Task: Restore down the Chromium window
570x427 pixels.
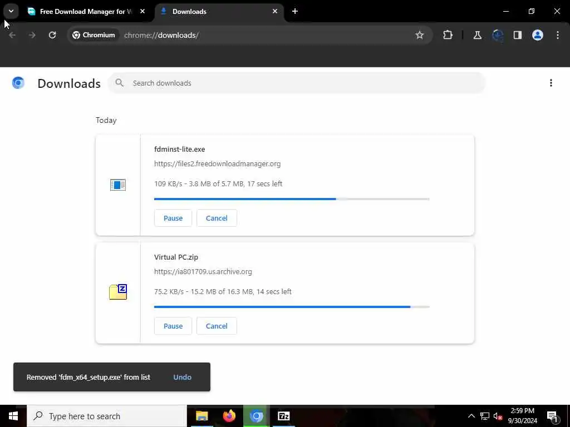Action: click(532, 11)
